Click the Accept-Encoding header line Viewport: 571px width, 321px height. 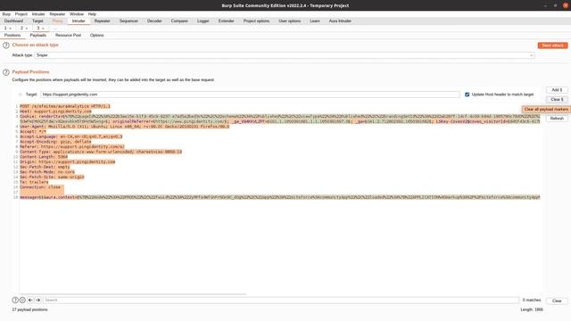55,142
